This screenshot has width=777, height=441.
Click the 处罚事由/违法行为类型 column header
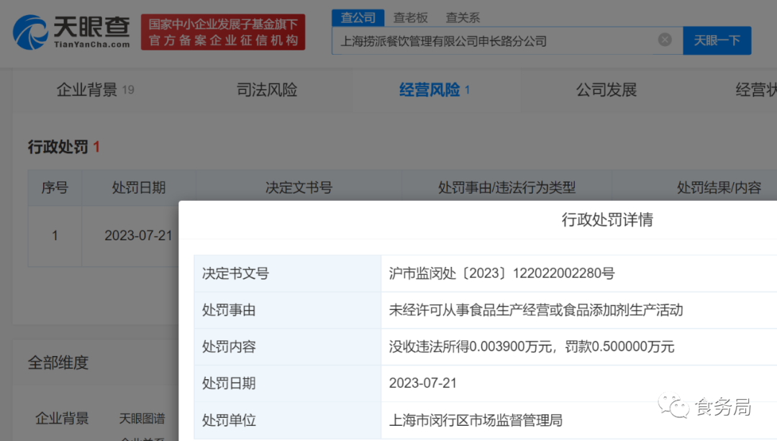click(x=506, y=188)
